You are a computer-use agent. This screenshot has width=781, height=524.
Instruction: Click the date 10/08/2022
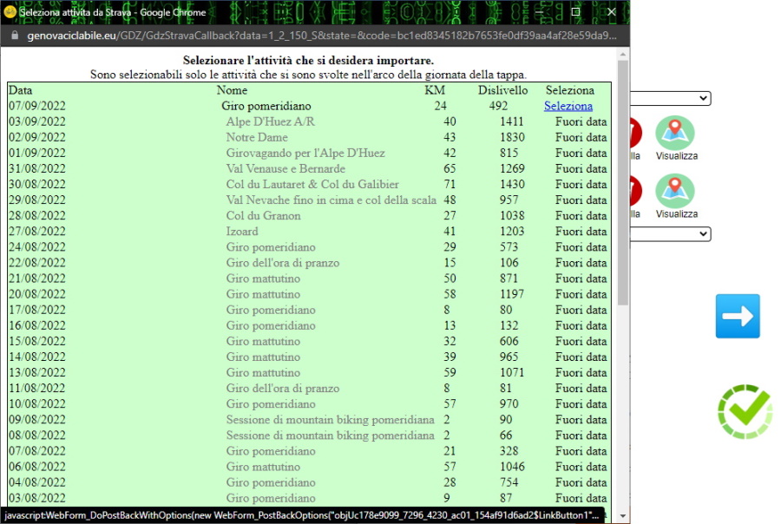(37, 404)
